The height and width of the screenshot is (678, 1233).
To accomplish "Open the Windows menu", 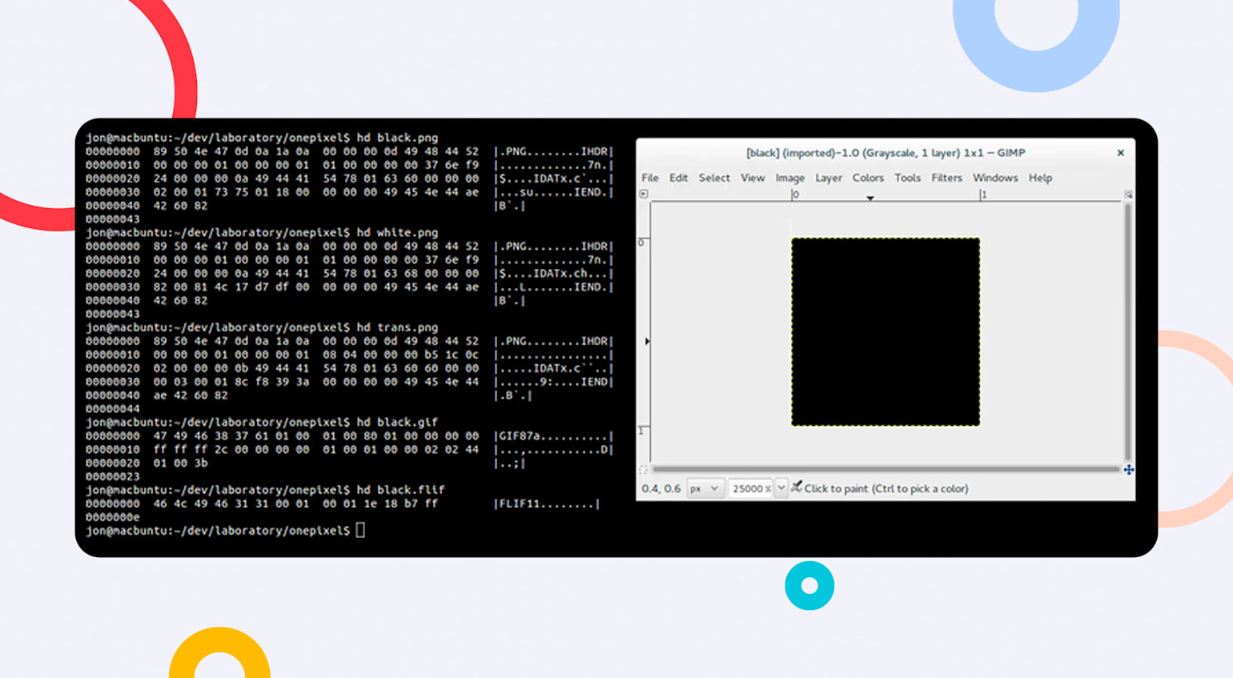I will click(x=995, y=178).
